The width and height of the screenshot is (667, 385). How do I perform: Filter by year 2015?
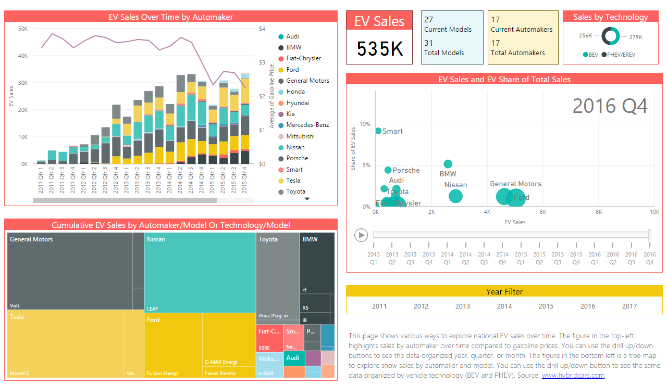tap(546, 306)
